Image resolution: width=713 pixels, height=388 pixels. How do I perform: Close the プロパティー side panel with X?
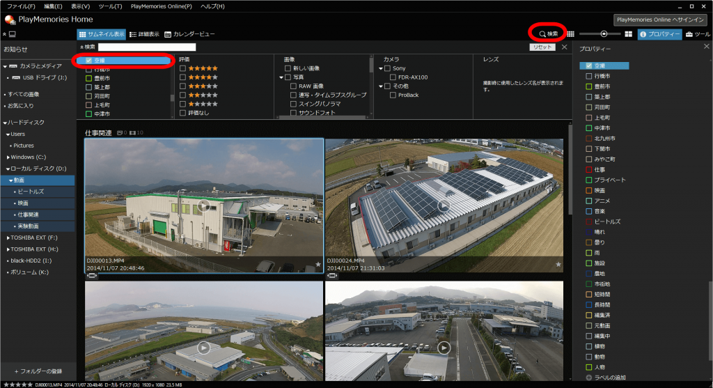(706, 47)
